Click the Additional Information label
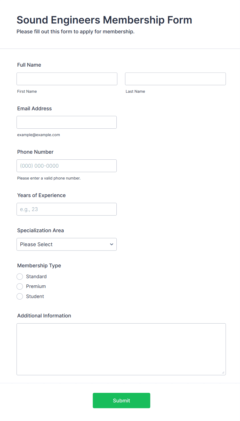This screenshot has width=240, height=421. 44,316
